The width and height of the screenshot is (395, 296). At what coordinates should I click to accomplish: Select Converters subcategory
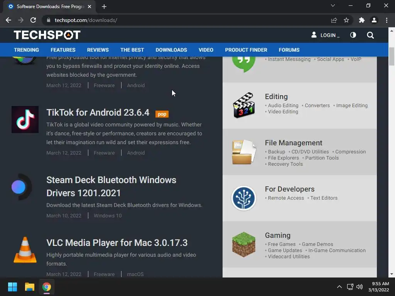pyautogui.click(x=317, y=106)
